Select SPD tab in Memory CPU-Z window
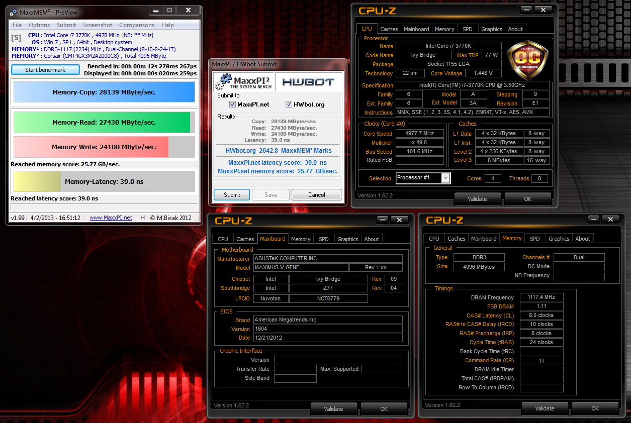Viewport: 631px width, 423px height. coord(535,239)
